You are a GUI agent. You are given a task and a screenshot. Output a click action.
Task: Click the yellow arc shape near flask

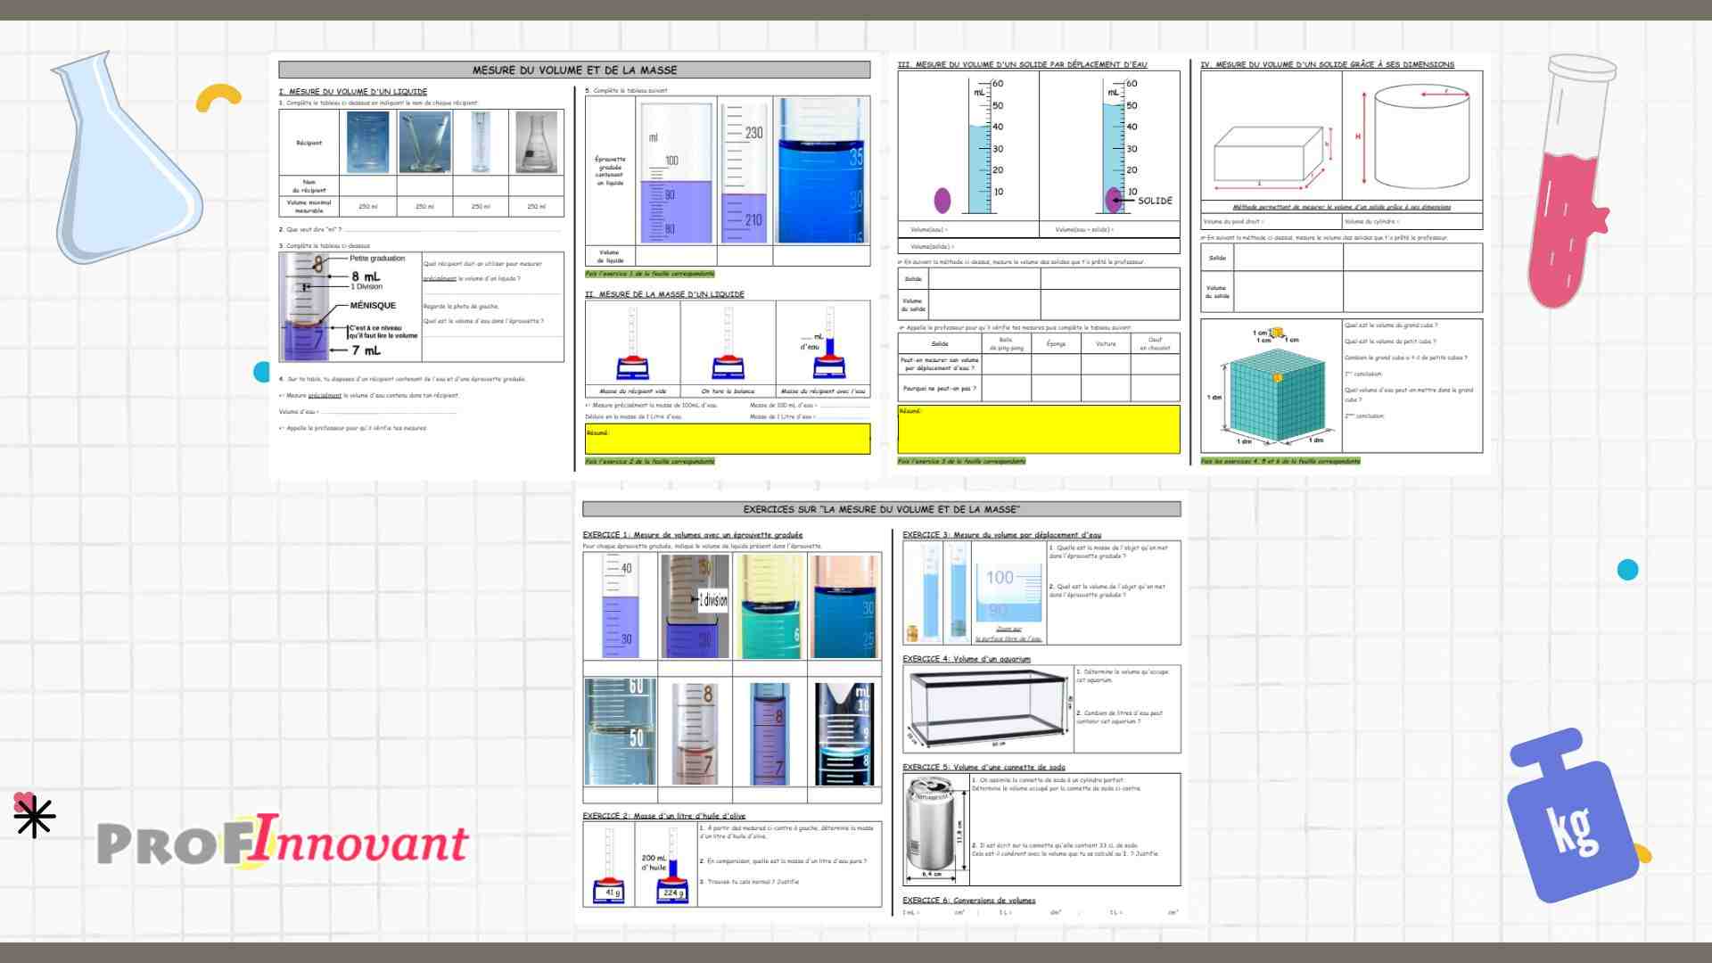(218, 97)
